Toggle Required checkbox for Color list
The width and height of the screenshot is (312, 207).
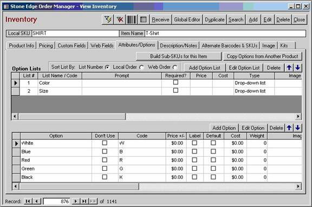(x=175, y=82)
